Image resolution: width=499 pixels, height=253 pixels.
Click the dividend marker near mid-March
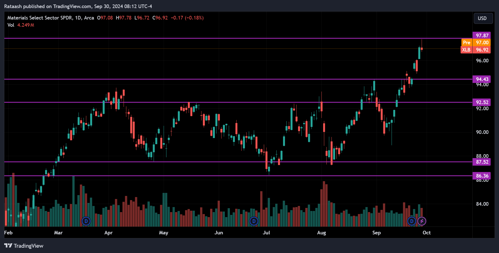86,221
